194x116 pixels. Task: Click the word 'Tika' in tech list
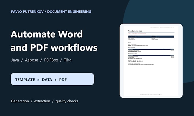coord(68,60)
